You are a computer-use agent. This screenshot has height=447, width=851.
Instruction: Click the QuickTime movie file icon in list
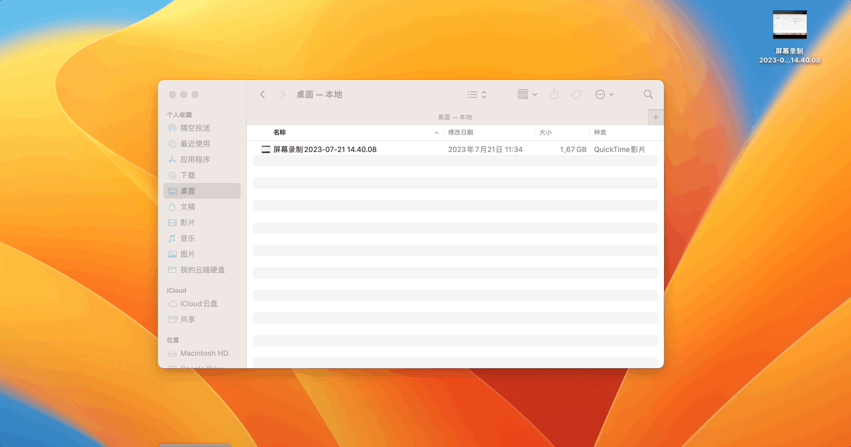(x=266, y=149)
